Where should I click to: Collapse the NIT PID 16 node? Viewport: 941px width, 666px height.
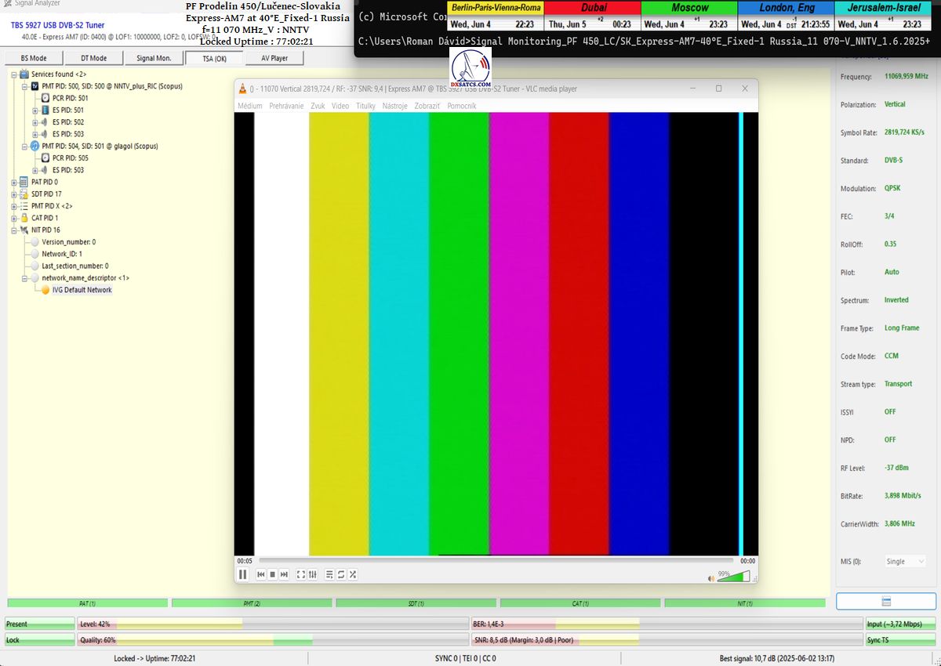[14, 230]
